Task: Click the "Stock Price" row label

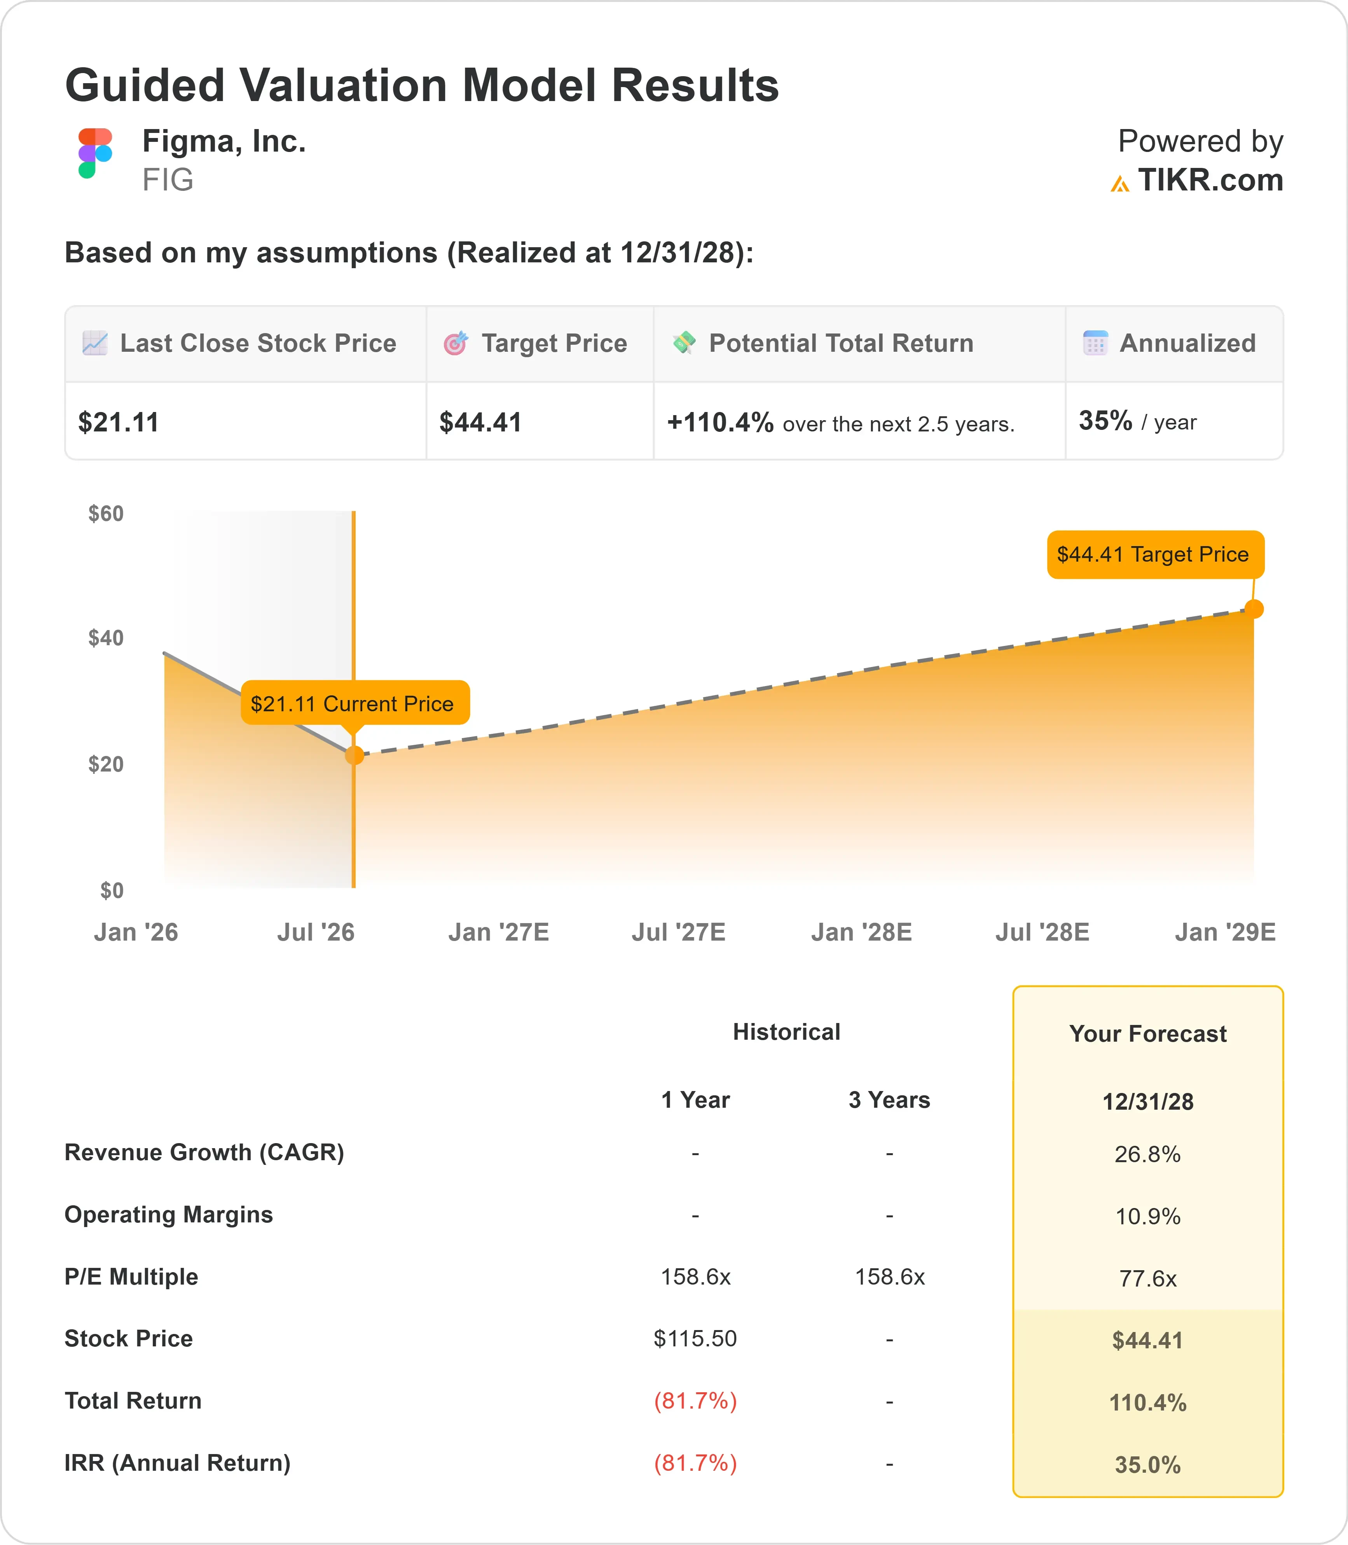Action: pyautogui.click(x=129, y=1339)
